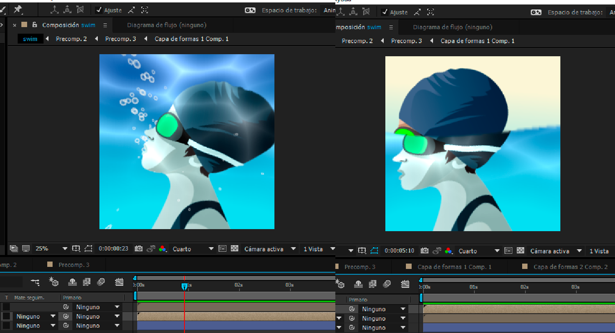Take snapshot in viewer showing 0:00:00:23
Viewport: 615px width, 333px height.
coord(139,248)
